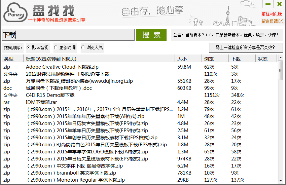Sort by 浏览 column header
Image resolution: width=286 pixels, height=185 pixels.
[x=215, y=59]
